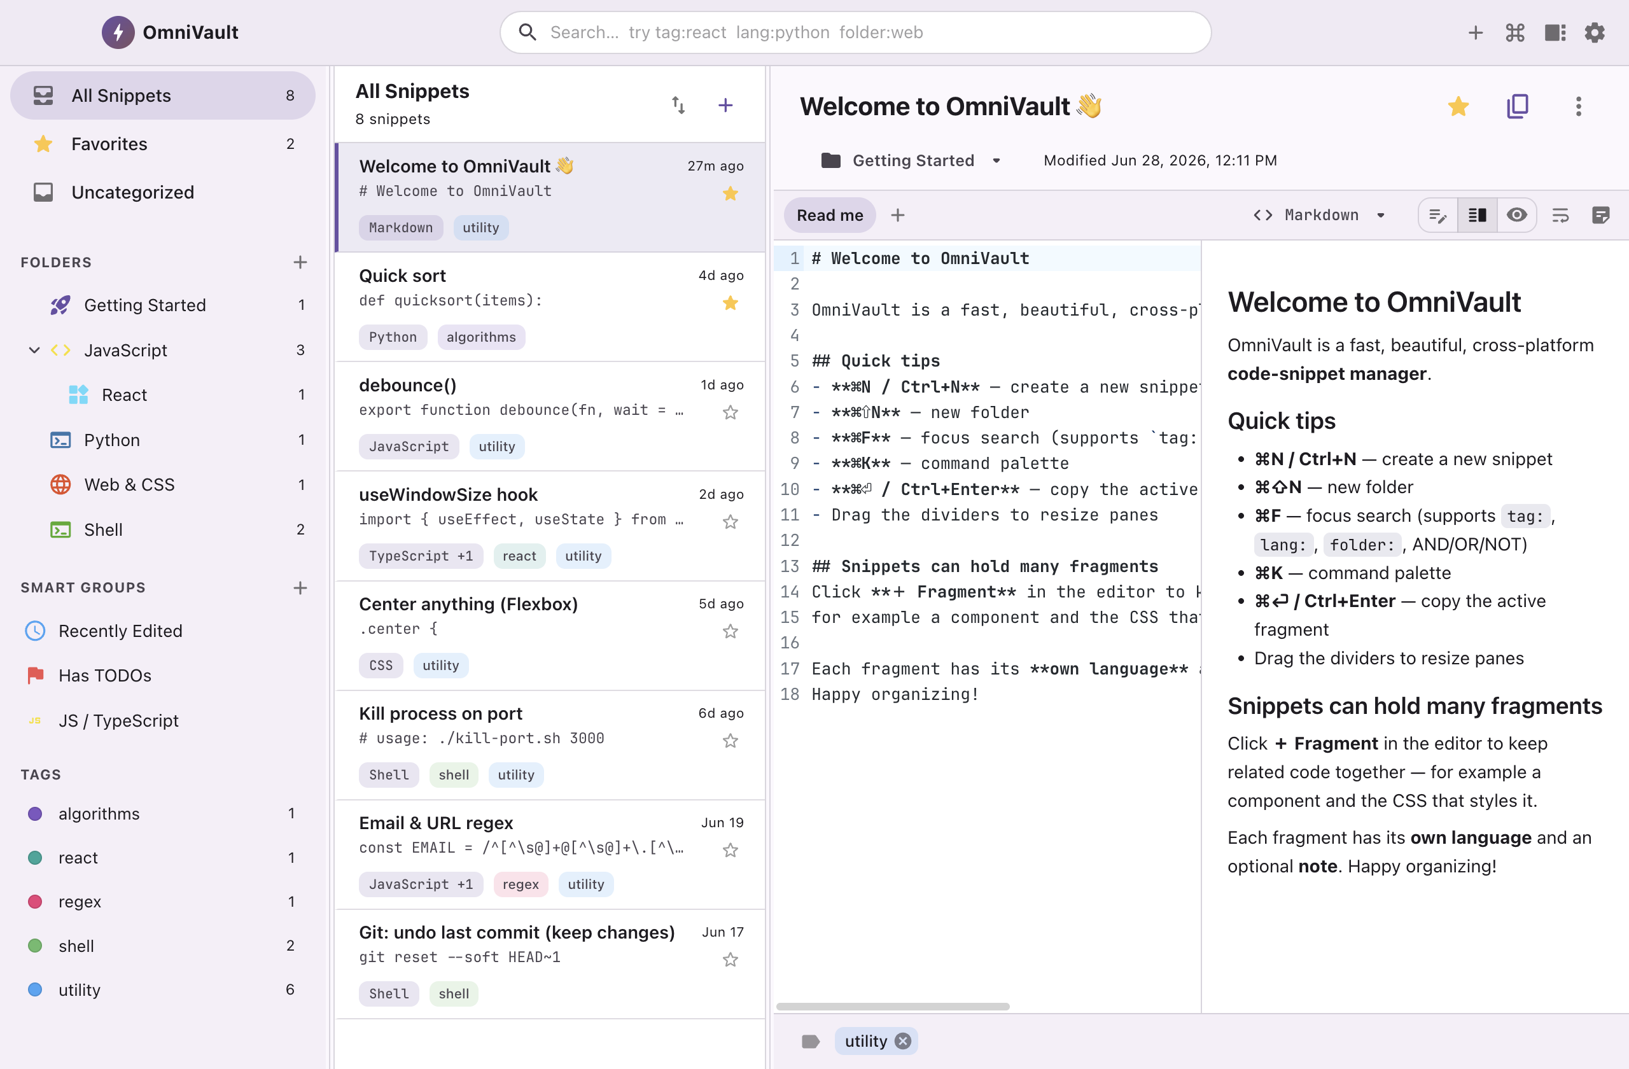Open the debounce() snippet
Screen dimensions: 1629x1069
pyautogui.click(x=550, y=416)
